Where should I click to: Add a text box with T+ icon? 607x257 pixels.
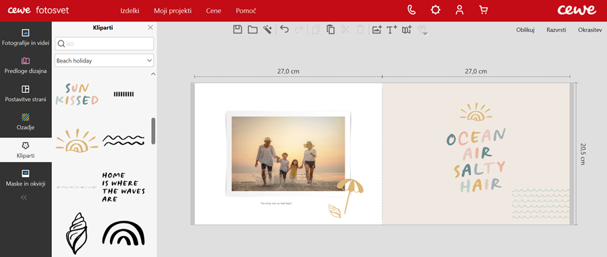(392, 30)
